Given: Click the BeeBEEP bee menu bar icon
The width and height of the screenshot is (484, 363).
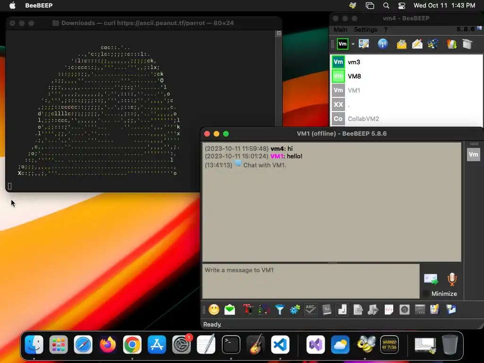Looking at the screenshot, I should 353,5.
